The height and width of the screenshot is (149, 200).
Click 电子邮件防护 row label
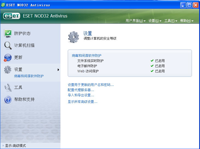click(x=87, y=66)
